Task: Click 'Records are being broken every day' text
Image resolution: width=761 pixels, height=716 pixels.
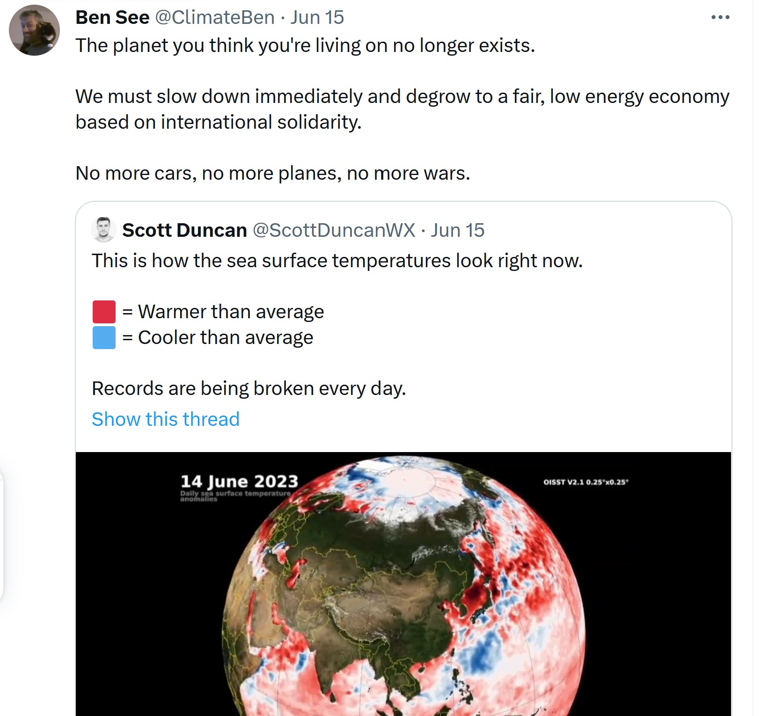Action: point(249,388)
